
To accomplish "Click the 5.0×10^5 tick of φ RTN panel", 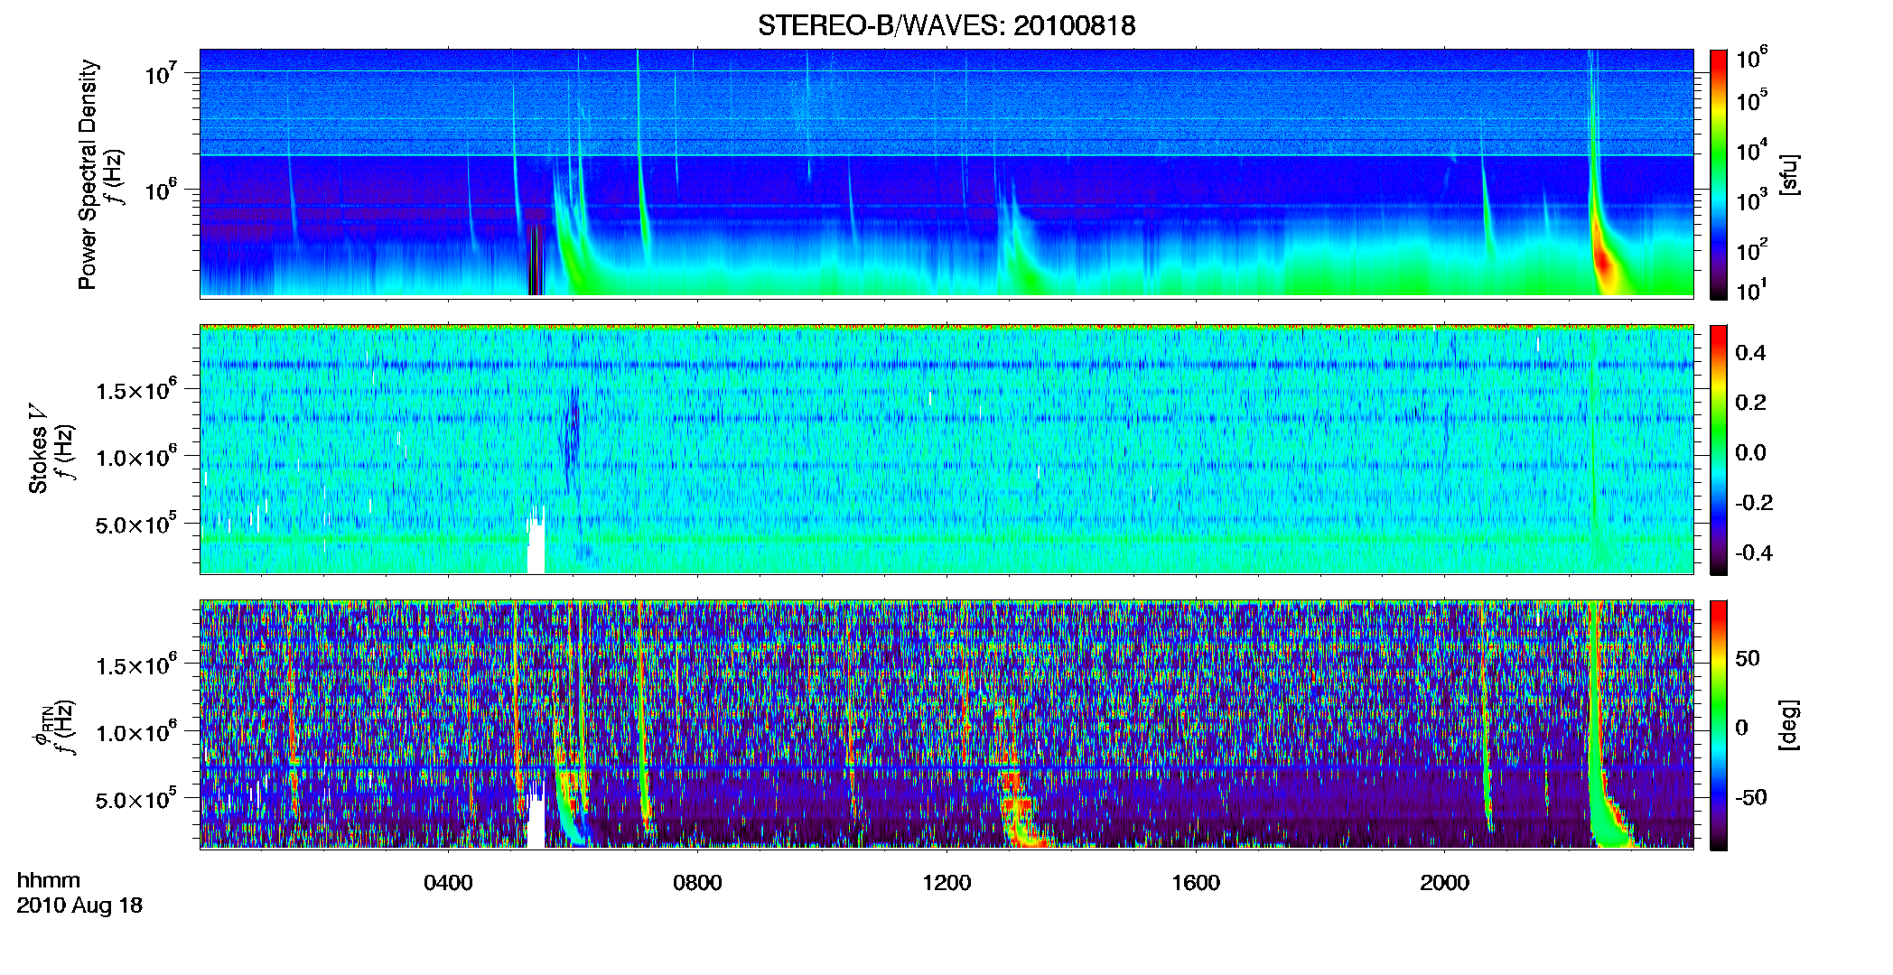I will pos(136,799).
